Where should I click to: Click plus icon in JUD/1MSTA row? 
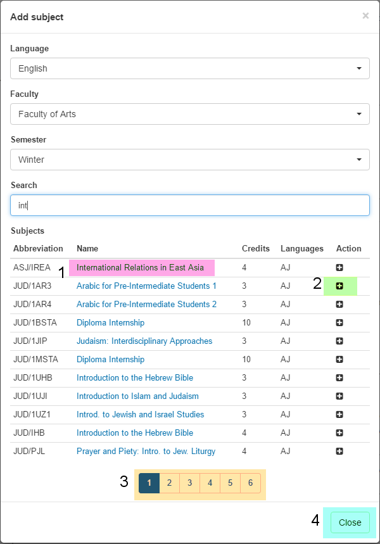(x=339, y=360)
